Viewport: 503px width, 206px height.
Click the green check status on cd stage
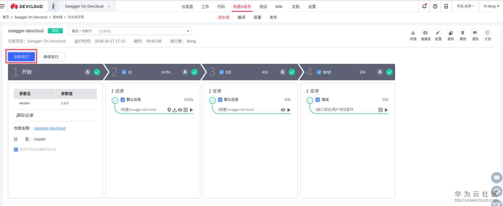tap(292, 72)
